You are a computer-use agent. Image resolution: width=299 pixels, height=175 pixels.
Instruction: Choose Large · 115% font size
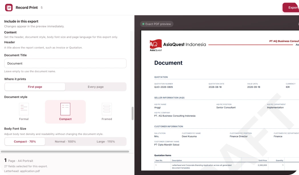pyautogui.click(x=106, y=142)
